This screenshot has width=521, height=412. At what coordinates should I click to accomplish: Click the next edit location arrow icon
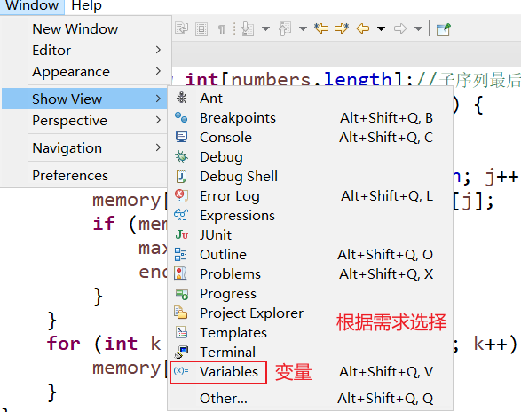pos(342,28)
